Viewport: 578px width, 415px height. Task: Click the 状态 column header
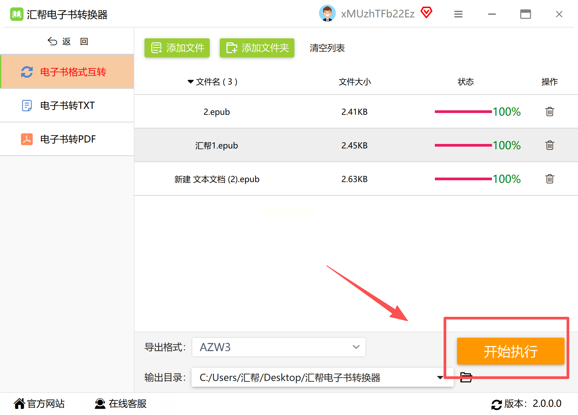[x=466, y=82]
